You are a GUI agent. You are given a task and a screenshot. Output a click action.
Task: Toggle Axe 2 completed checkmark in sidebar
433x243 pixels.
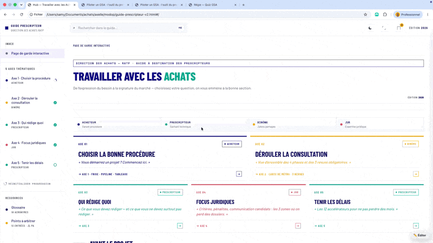click(55, 103)
